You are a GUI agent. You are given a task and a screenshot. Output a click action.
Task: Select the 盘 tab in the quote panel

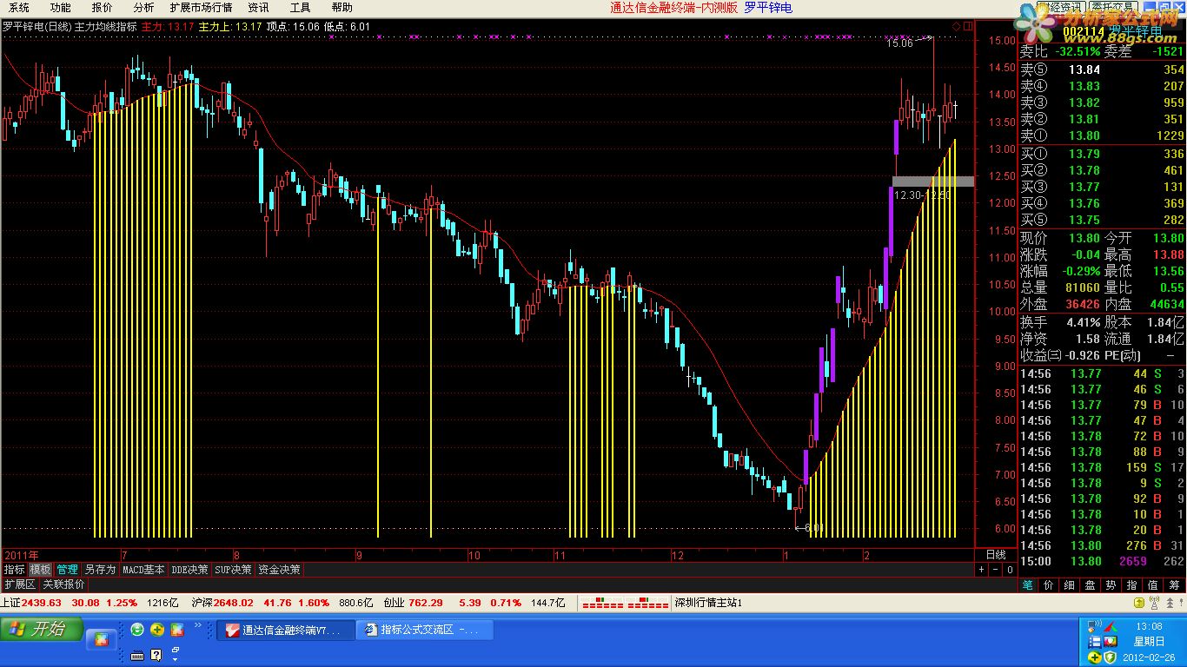coord(1091,585)
